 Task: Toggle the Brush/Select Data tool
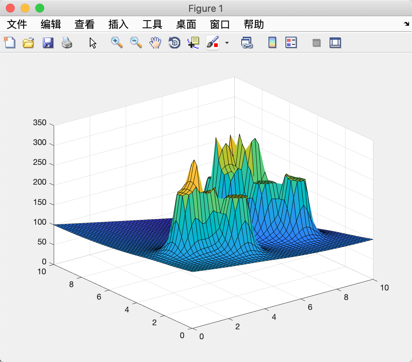213,43
